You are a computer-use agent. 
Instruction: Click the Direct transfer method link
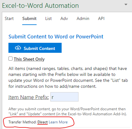pos(43,122)
